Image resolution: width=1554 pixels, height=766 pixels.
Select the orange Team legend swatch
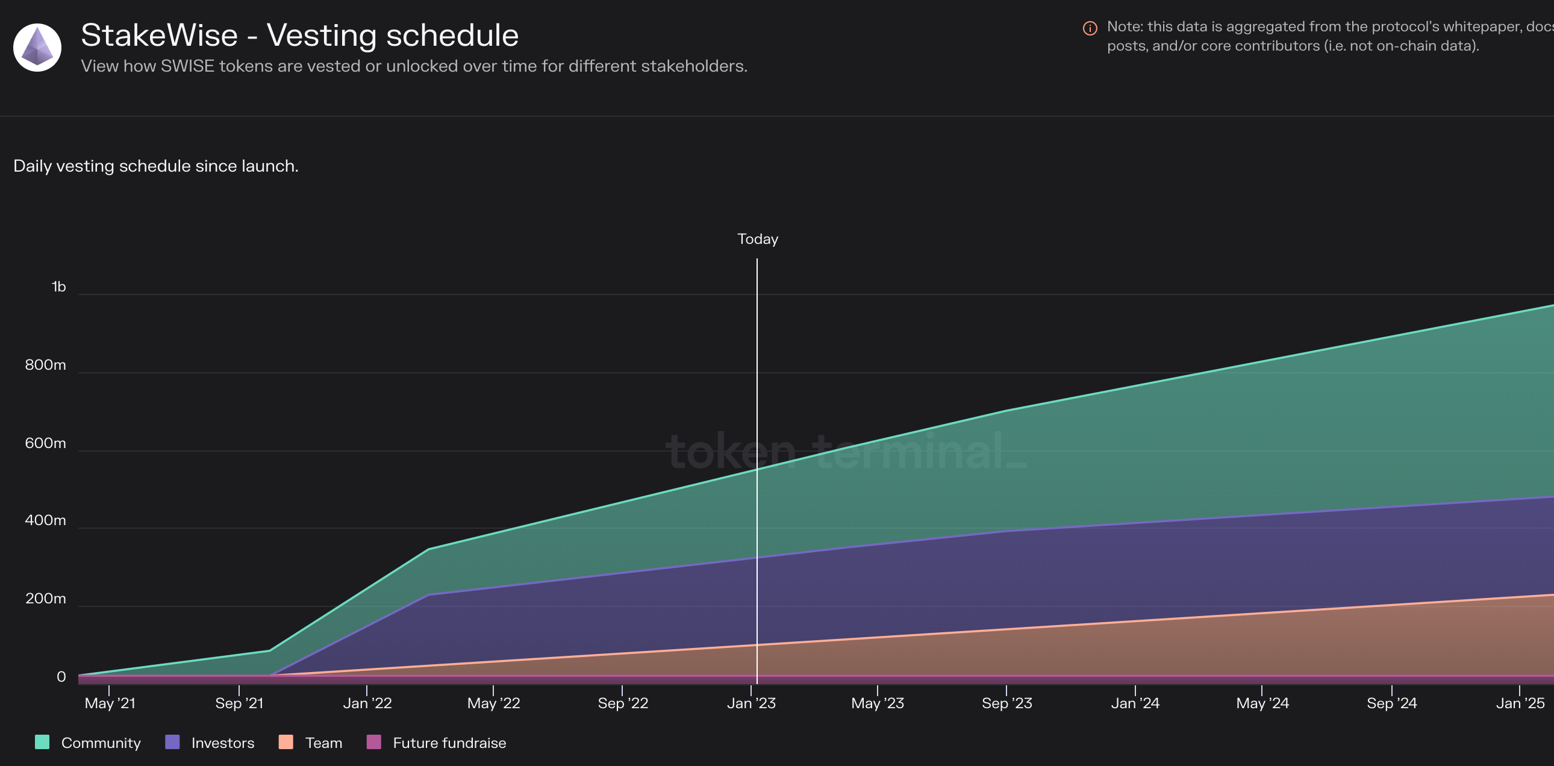(x=286, y=743)
